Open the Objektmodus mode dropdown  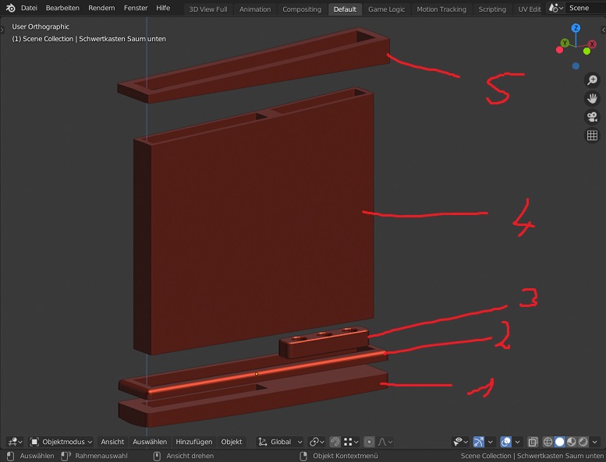(61, 442)
